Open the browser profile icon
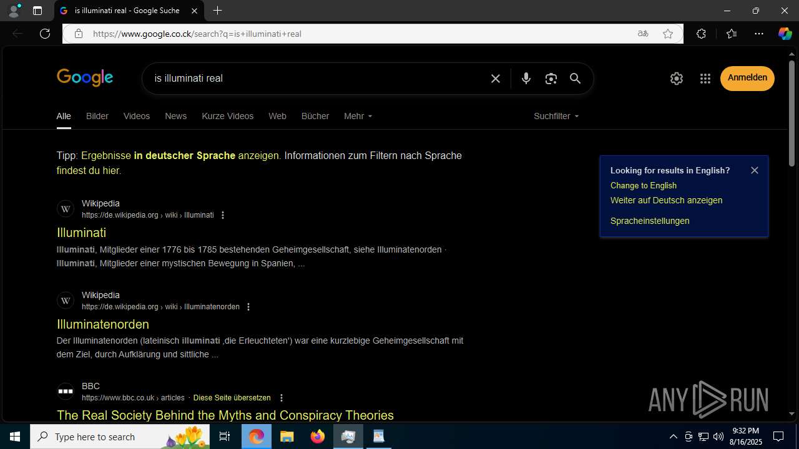The image size is (799, 449). point(14,11)
